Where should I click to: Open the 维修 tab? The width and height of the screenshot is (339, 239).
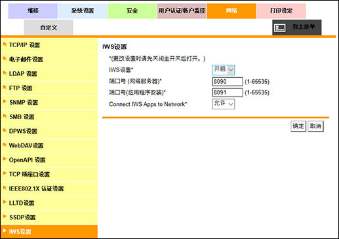(33, 11)
